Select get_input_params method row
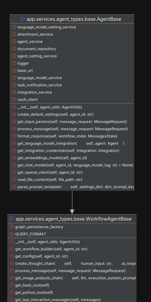The height and width of the screenshot is (302, 151). tap(72, 122)
